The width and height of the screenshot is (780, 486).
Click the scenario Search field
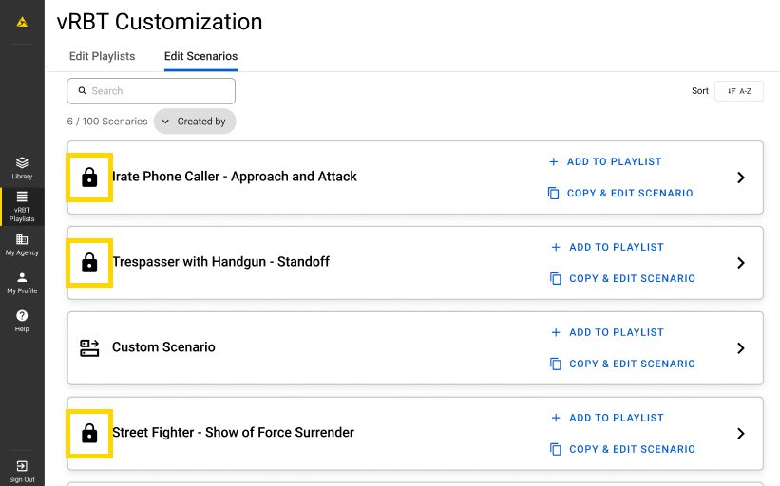[151, 91]
